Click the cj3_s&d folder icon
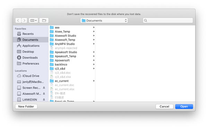Image resolution: width=208 pixels, height=128 pixels. pyautogui.click(x=52, y=69)
